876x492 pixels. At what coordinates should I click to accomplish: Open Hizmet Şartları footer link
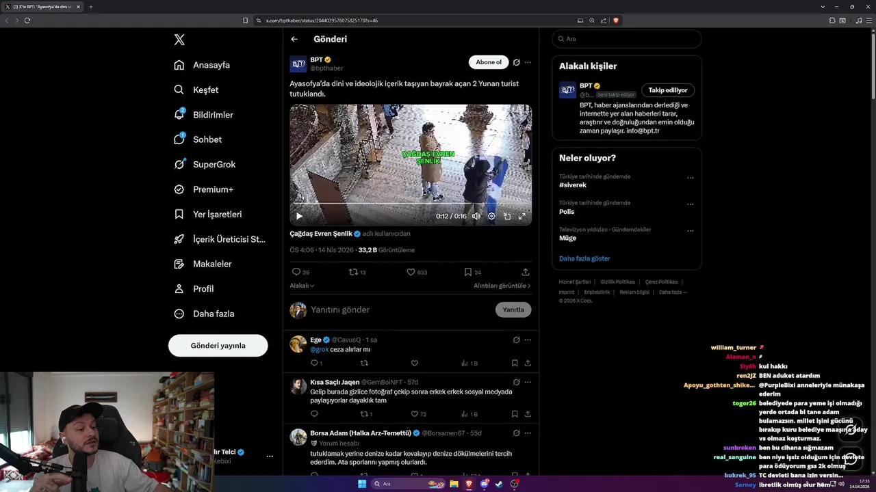pyautogui.click(x=575, y=282)
